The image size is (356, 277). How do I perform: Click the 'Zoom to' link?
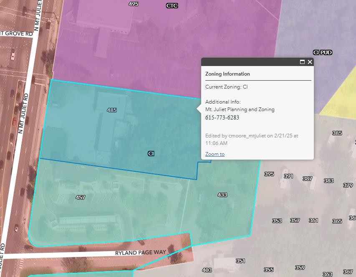(215, 154)
